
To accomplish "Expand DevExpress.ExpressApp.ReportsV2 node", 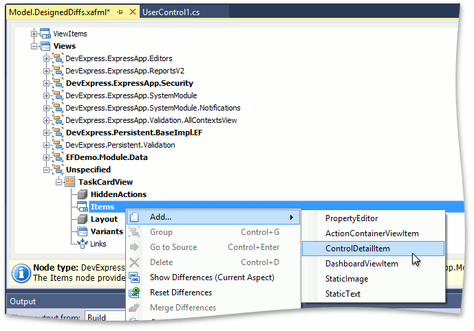I will 46,71.
